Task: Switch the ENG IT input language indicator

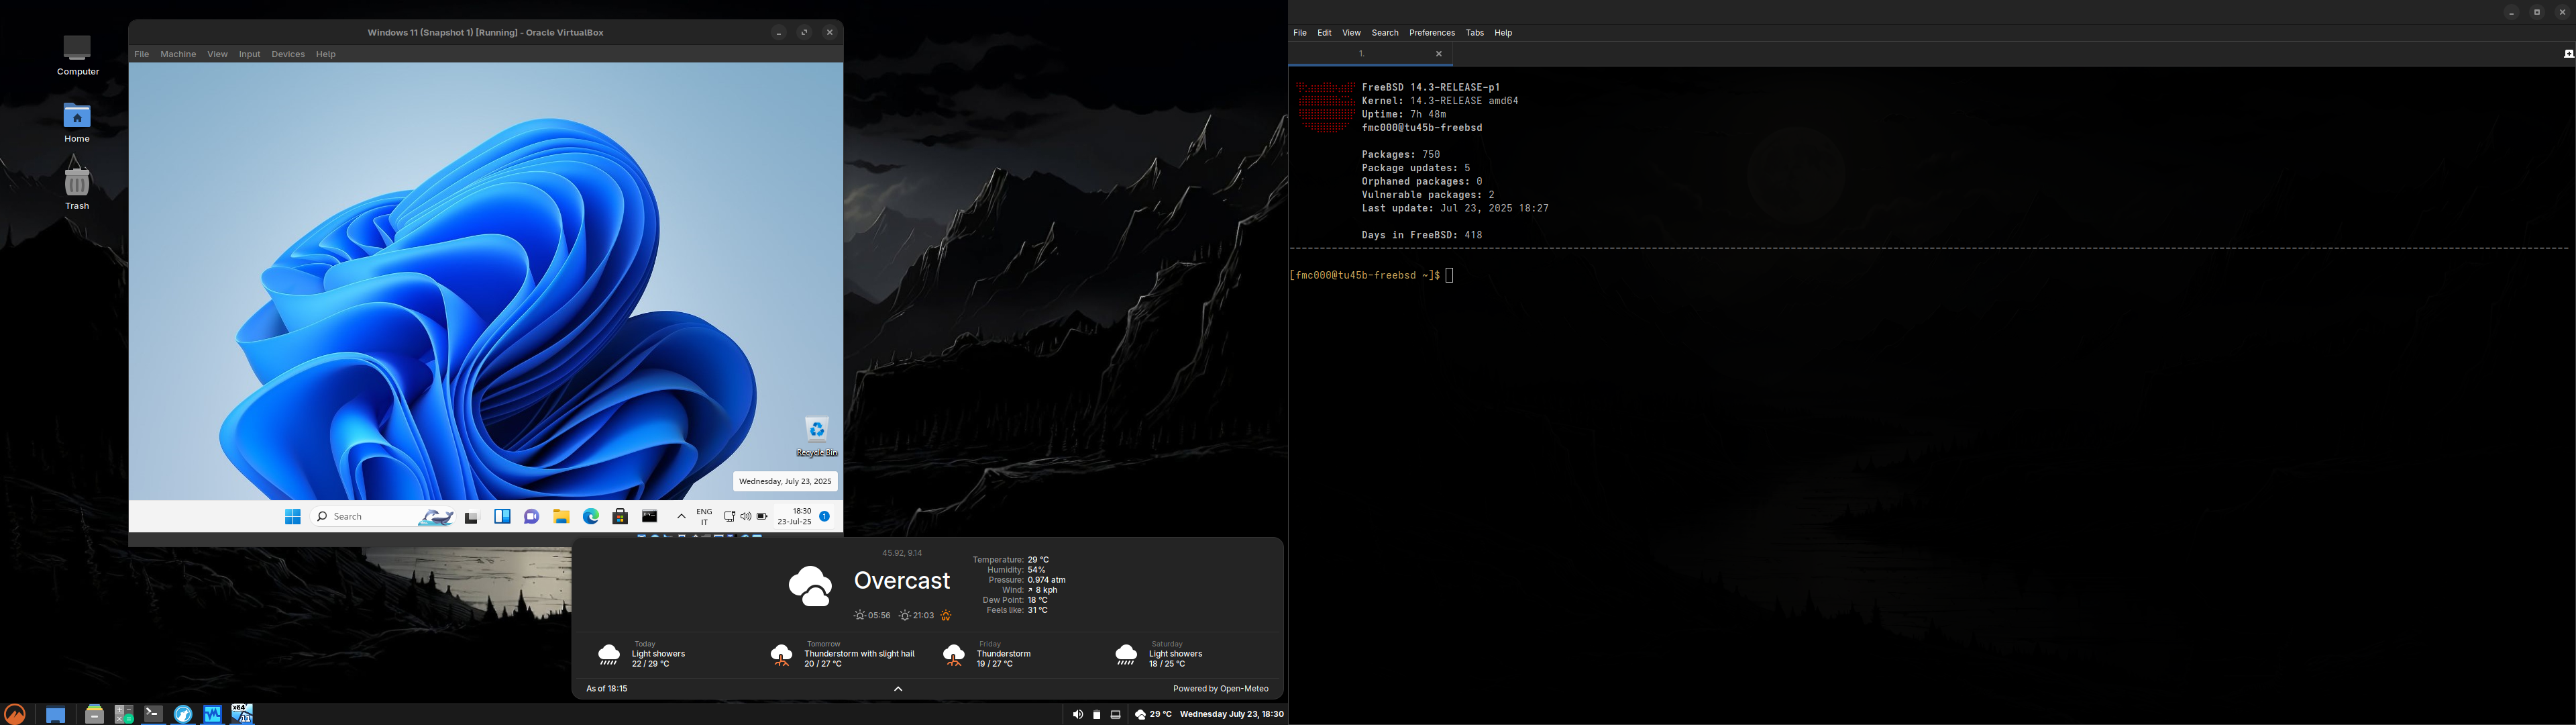Action: point(704,517)
